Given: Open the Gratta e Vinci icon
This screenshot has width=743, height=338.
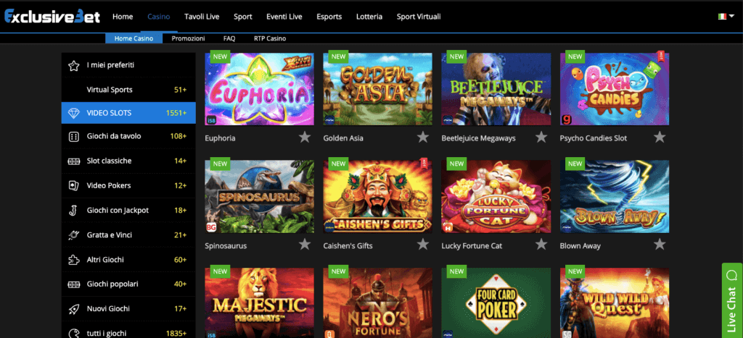Looking at the screenshot, I should 73,235.
